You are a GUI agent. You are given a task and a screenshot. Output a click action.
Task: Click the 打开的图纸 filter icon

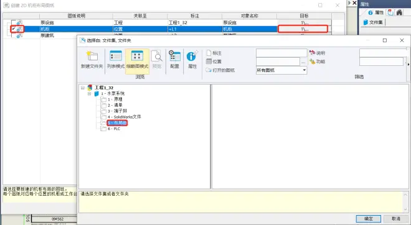tap(209, 70)
